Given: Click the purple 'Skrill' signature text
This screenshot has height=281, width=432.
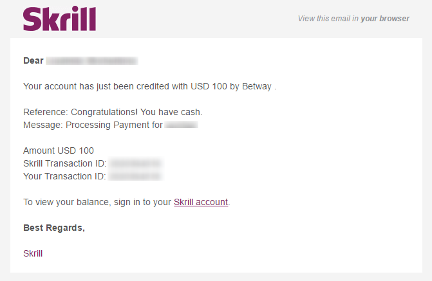Looking at the screenshot, I should [x=33, y=253].
